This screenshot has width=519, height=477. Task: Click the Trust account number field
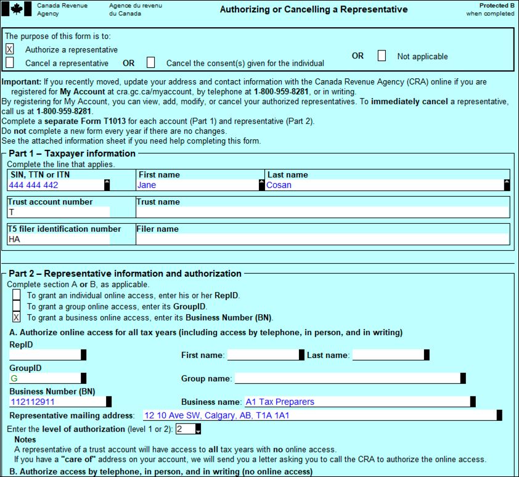pos(59,212)
